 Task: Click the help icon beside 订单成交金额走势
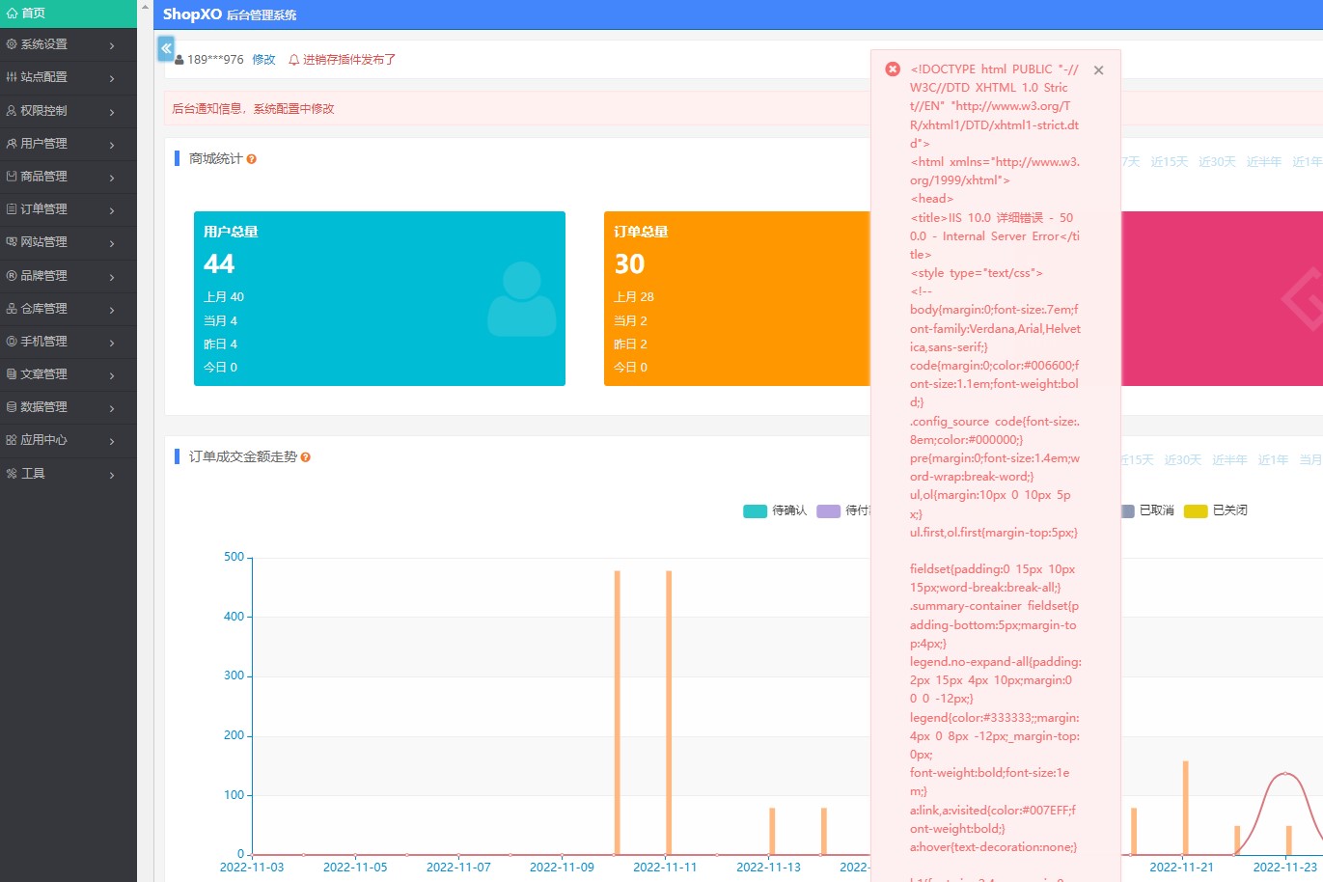coord(306,457)
